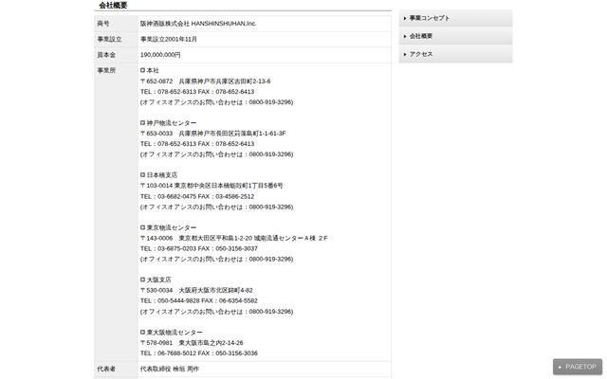Go to the アクセス sidebar menu item

455,54
